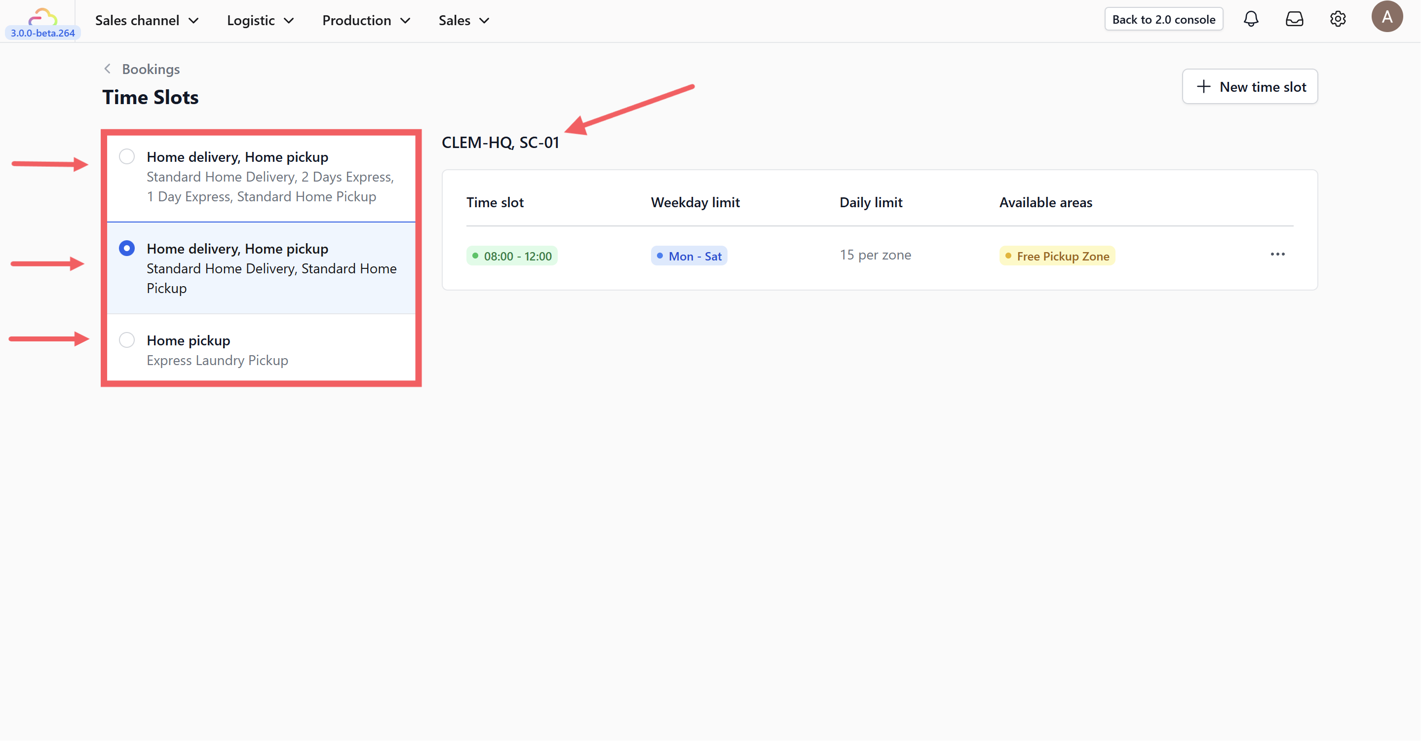Click the version 3.0.0-beta.264 badge
The height and width of the screenshot is (741, 1421).
[x=42, y=33]
